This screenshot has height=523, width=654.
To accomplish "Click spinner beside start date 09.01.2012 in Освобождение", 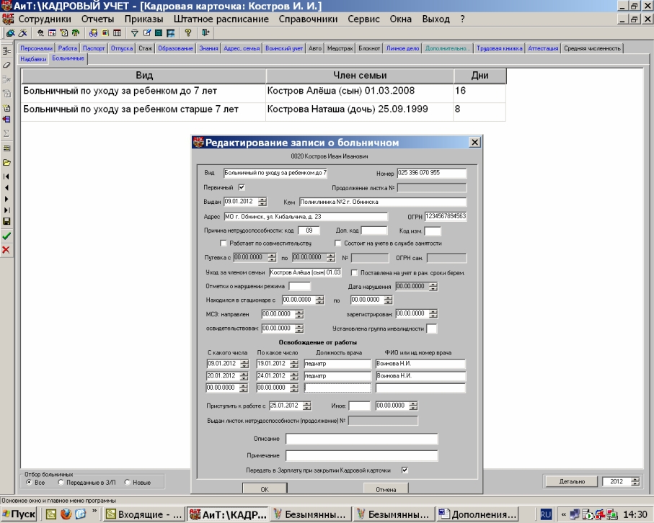I will (x=244, y=364).
